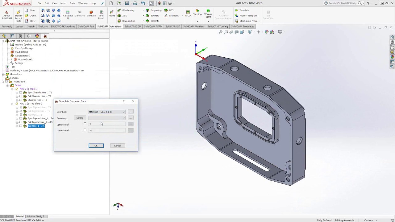Open Recognition operations
The width and height of the screenshot is (395, 222).
click(126, 21)
